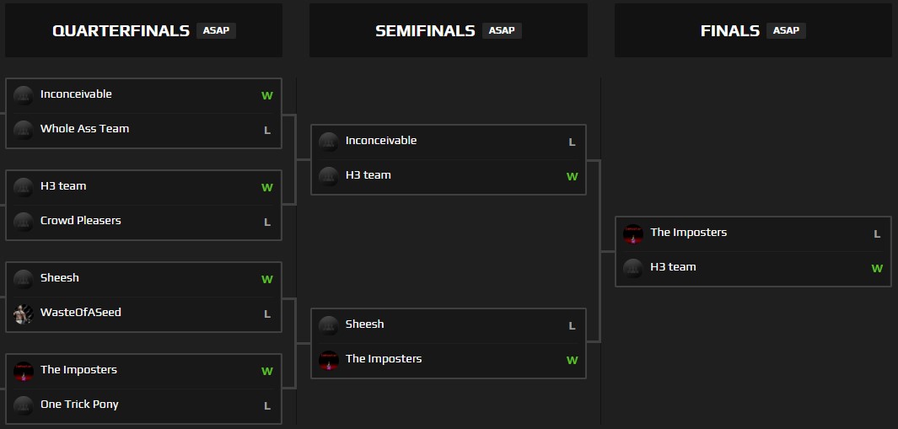Click the Whole Ass Team avatar icon

pyautogui.click(x=24, y=130)
